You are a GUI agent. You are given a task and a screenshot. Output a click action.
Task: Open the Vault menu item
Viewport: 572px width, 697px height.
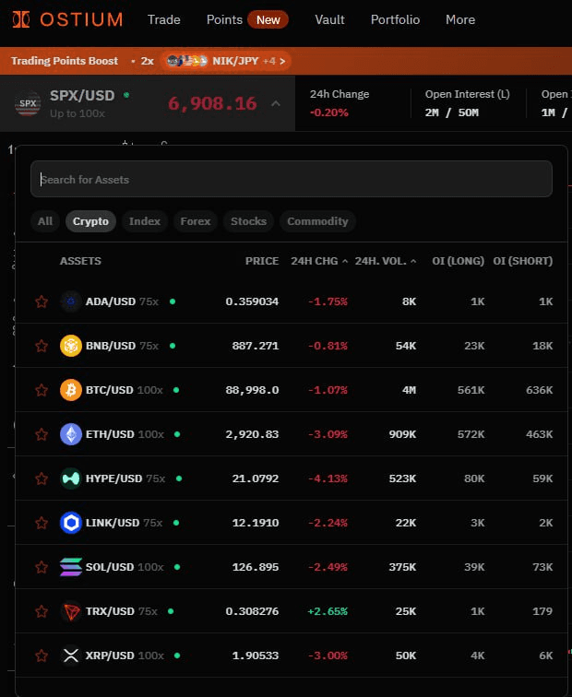[329, 19]
